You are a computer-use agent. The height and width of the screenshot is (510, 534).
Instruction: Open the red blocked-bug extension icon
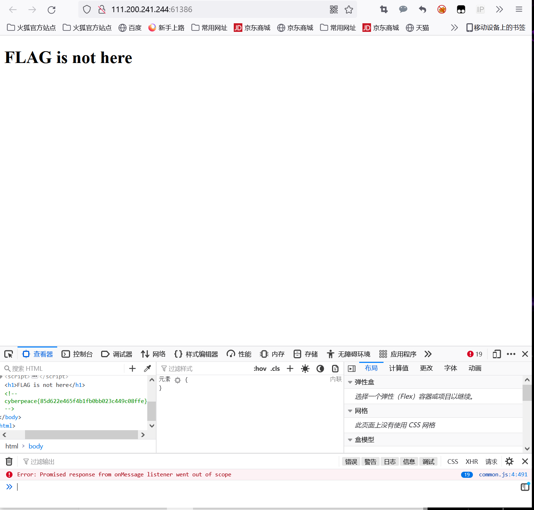click(x=442, y=10)
